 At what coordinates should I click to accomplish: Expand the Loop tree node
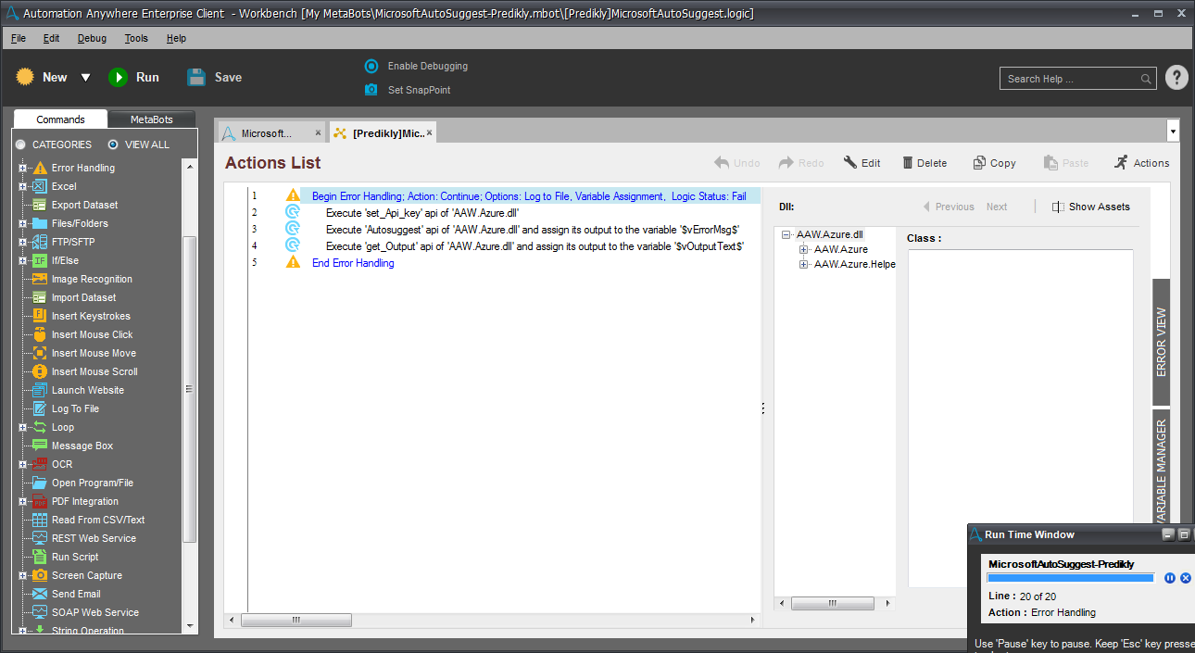22,427
